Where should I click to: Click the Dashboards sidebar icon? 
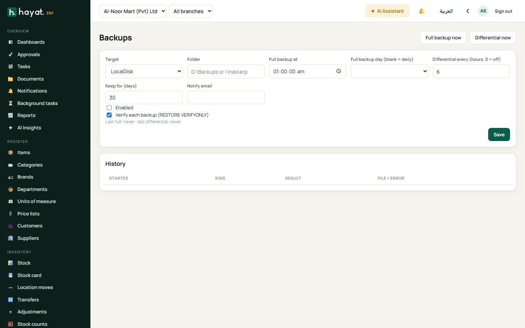11,42
